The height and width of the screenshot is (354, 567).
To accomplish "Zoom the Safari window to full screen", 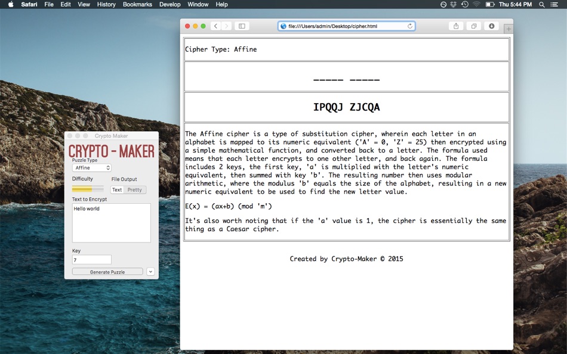I will (203, 26).
